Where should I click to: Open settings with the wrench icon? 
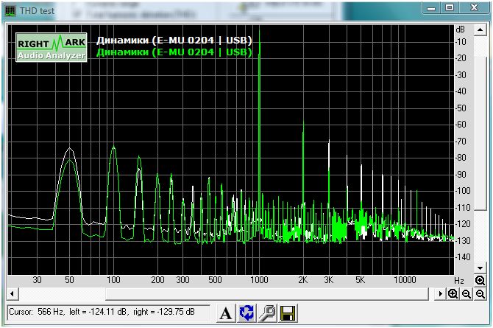pos(267,313)
